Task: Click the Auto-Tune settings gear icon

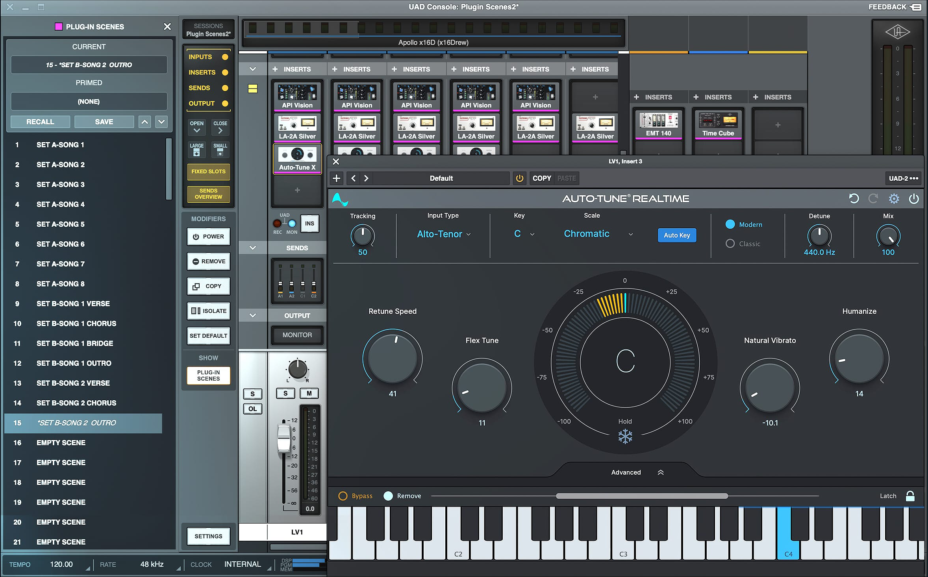Action: point(894,199)
